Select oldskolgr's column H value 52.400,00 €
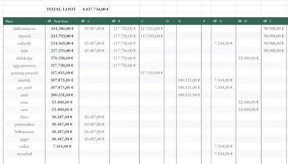288x164 pixels. pos(248,58)
